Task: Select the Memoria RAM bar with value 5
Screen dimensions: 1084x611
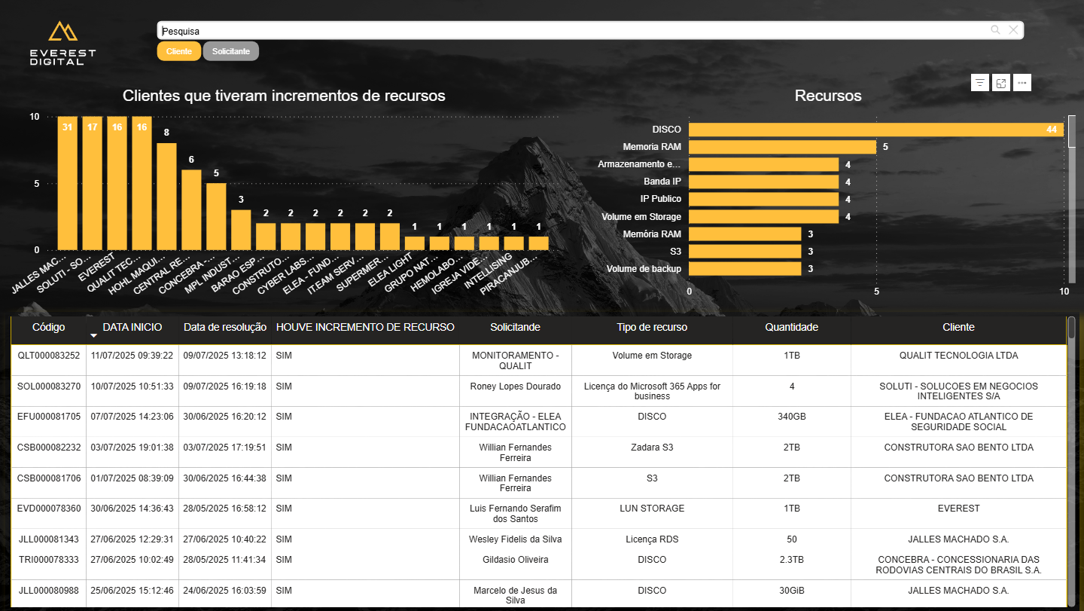Action: point(782,147)
